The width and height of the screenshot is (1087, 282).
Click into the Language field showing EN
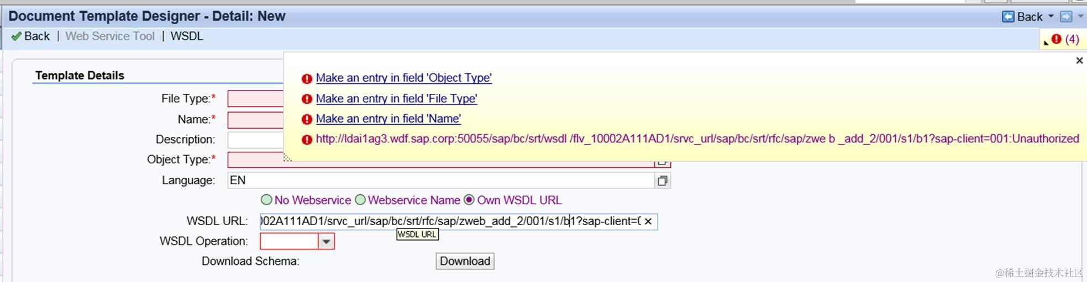point(440,180)
